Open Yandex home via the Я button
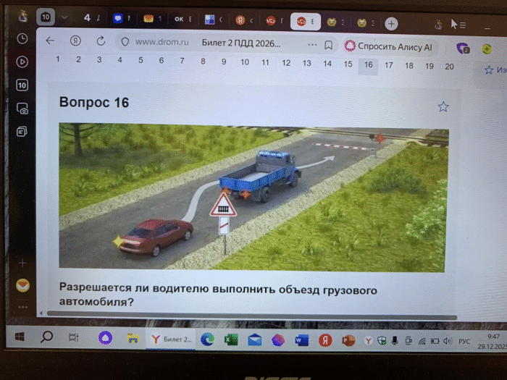The image size is (507, 380). tap(75, 41)
